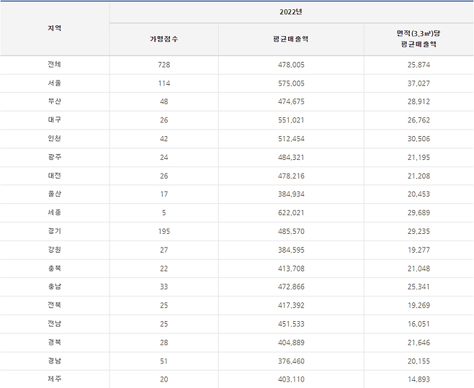Click the 인천 row label
This screenshot has width=474, height=388.
click(54, 140)
